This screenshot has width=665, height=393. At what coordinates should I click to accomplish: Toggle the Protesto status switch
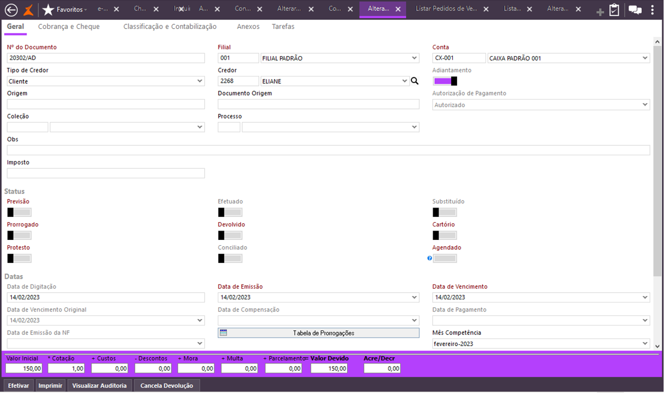coord(19,258)
